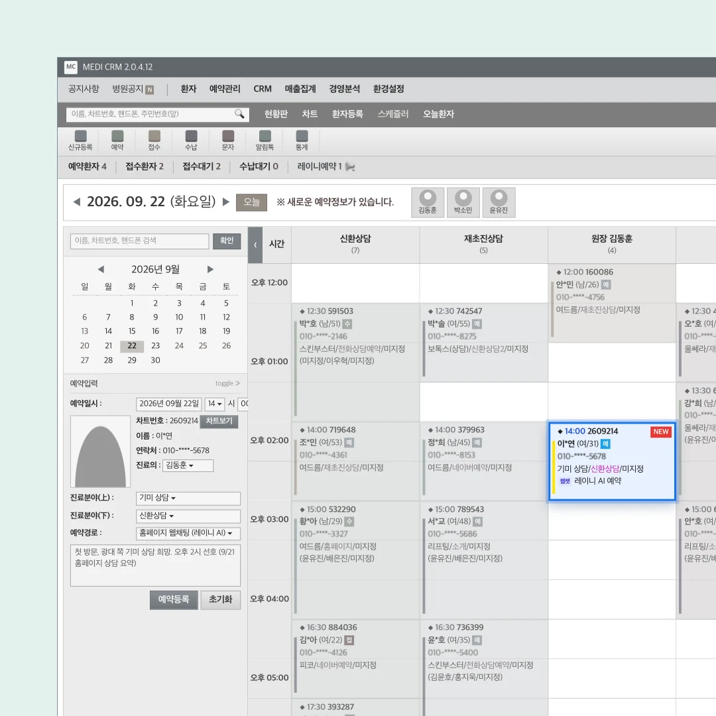Image resolution: width=716 pixels, height=716 pixels.
Task: Click the 초기화 reset button
Action: pos(221,599)
